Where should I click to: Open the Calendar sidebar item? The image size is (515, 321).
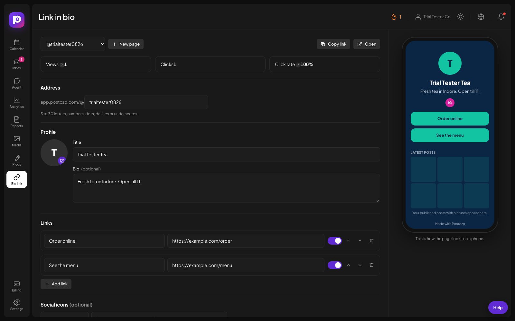coord(17,45)
